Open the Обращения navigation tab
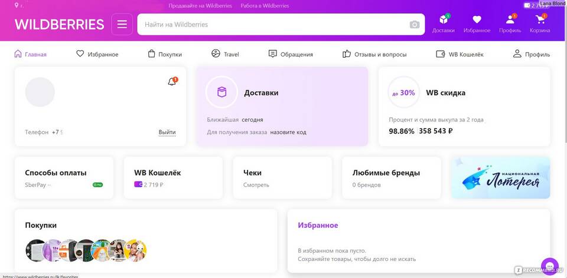Screen dimensions: 567x278 click(291, 54)
